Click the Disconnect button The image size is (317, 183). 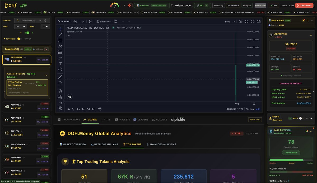(304, 5)
